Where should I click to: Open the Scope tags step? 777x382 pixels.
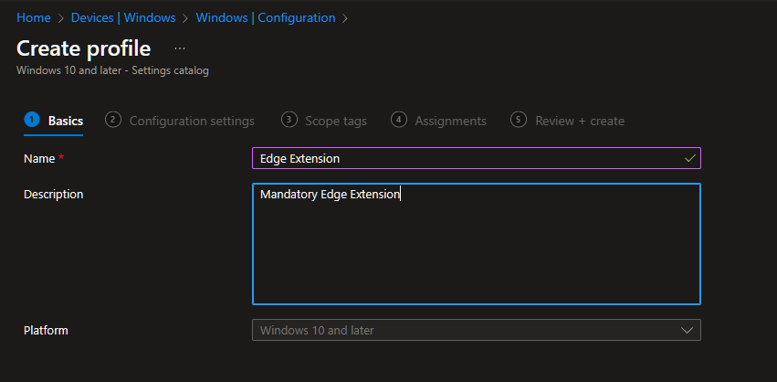pyautogui.click(x=336, y=121)
